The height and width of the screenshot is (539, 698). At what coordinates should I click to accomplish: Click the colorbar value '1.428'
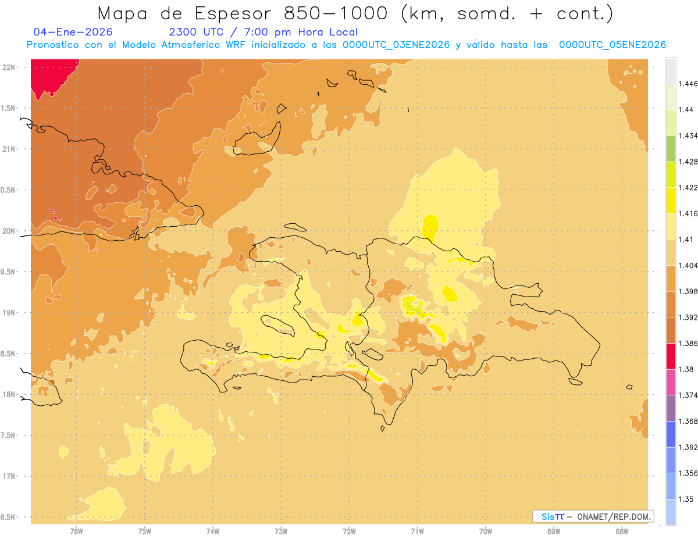pyautogui.click(x=688, y=162)
